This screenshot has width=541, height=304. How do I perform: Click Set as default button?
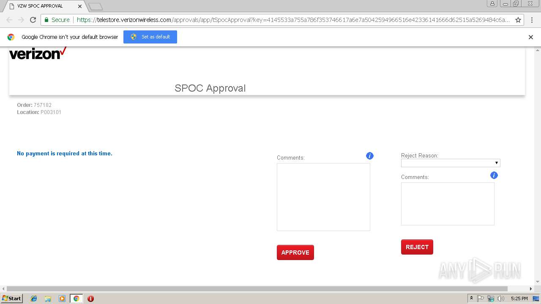click(x=150, y=37)
